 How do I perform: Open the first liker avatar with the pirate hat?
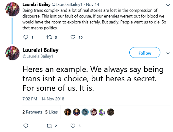tap(68, 112)
